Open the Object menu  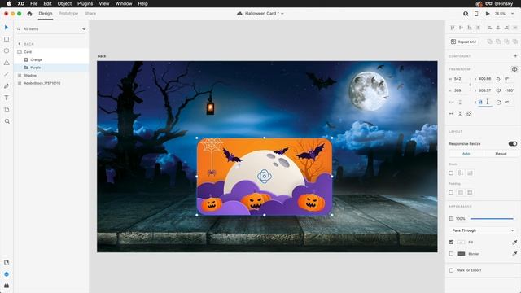[x=64, y=3]
